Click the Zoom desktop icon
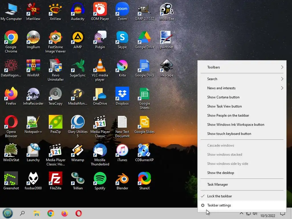292x219 pixels. [122, 11]
